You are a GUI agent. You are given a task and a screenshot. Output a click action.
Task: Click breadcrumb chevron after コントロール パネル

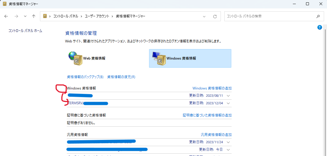82,16
